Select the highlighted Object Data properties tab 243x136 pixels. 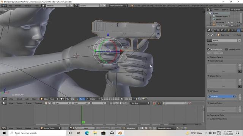click(x=239, y=30)
